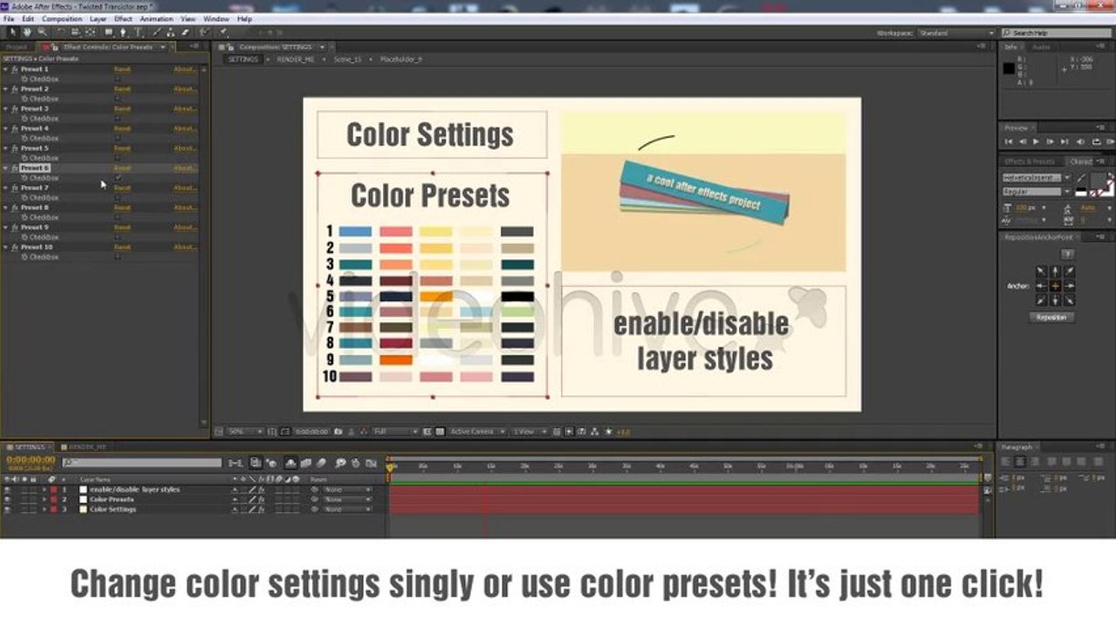Select the Type text tool
The height and width of the screenshot is (628, 1116).
tap(138, 32)
